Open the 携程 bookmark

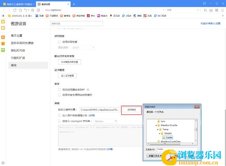(137, 16)
